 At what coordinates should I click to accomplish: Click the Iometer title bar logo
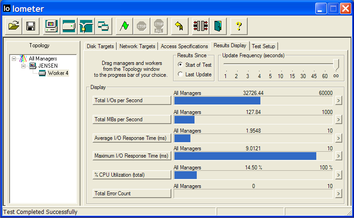pos(7,9)
